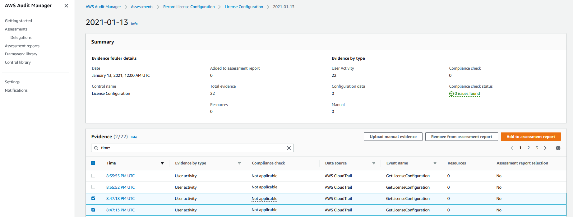Select evidence page 1
573x217 pixels.
click(520, 148)
